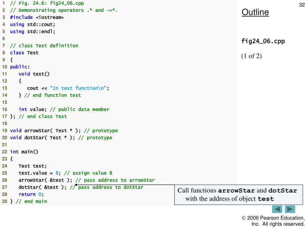Click the 'using std::cout;' line

(x=32, y=24)
